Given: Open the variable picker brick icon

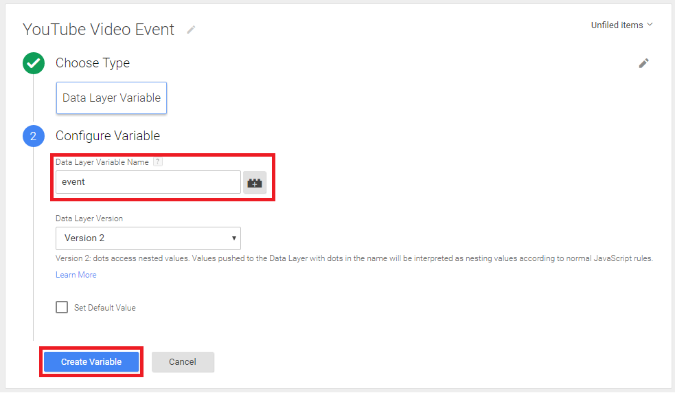Looking at the screenshot, I should [x=255, y=183].
